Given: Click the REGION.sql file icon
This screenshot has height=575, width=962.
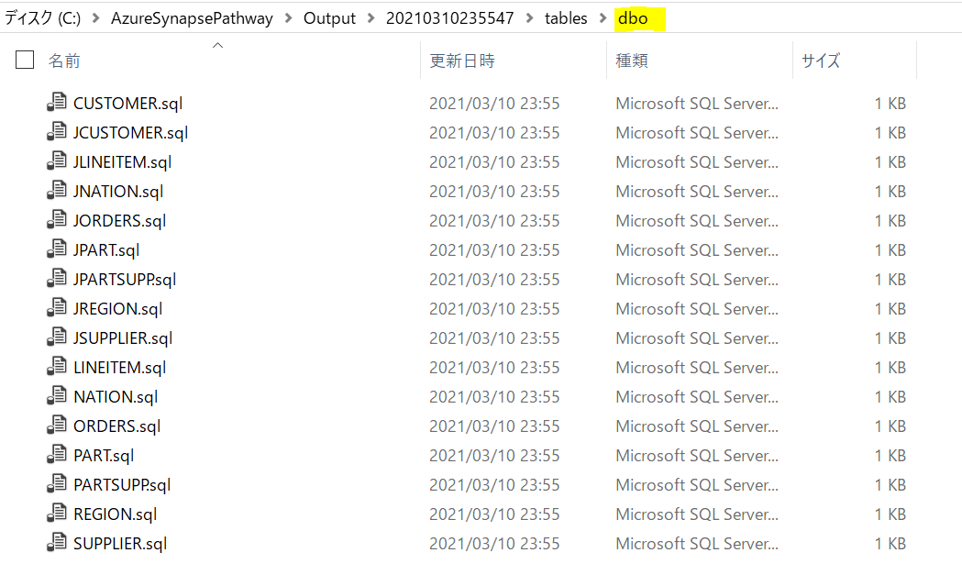Looking at the screenshot, I should pyautogui.click(x=57, y=514).
